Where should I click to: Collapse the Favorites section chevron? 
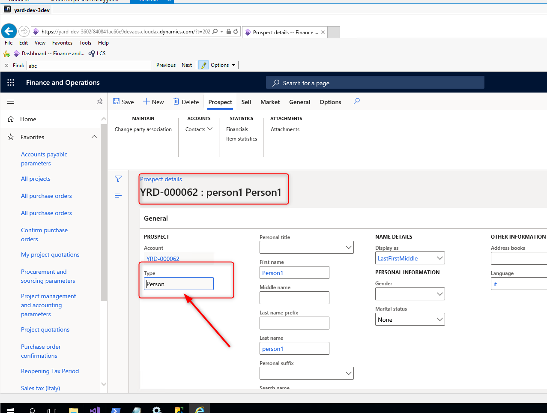tap(94, 137)
